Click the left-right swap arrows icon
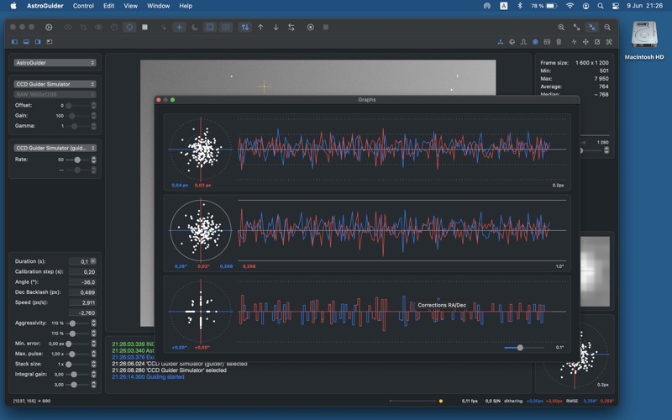This screenshot has height=420, width=672. [x=291, y=27]
